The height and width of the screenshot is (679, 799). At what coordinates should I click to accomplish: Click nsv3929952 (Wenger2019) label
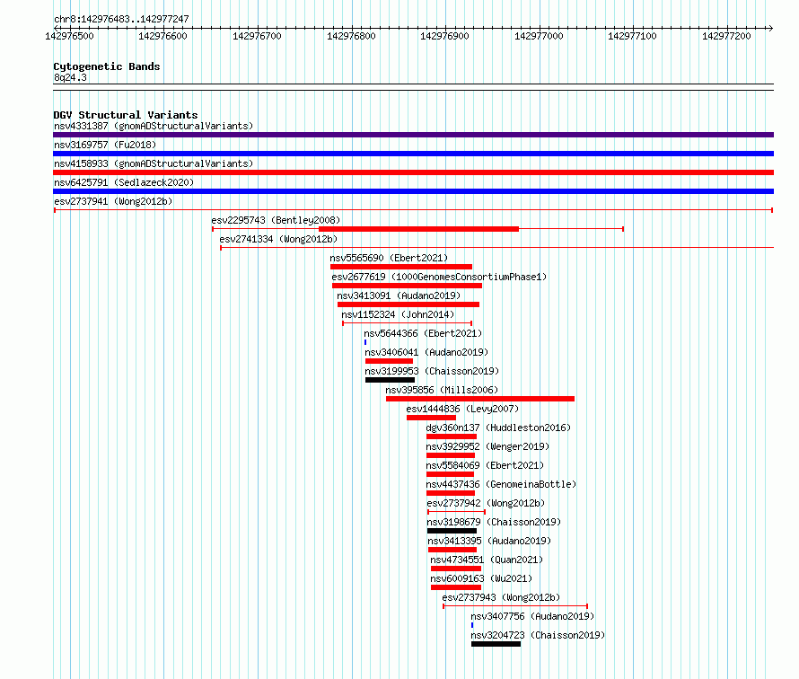487,446
